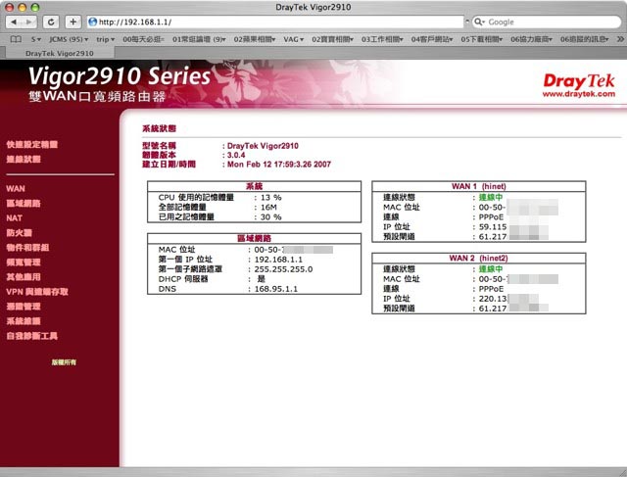This screenshot has width=627, height=477.
Task: Click WAN 2 connection status '連線中'
Action: [x=491, y=268]
